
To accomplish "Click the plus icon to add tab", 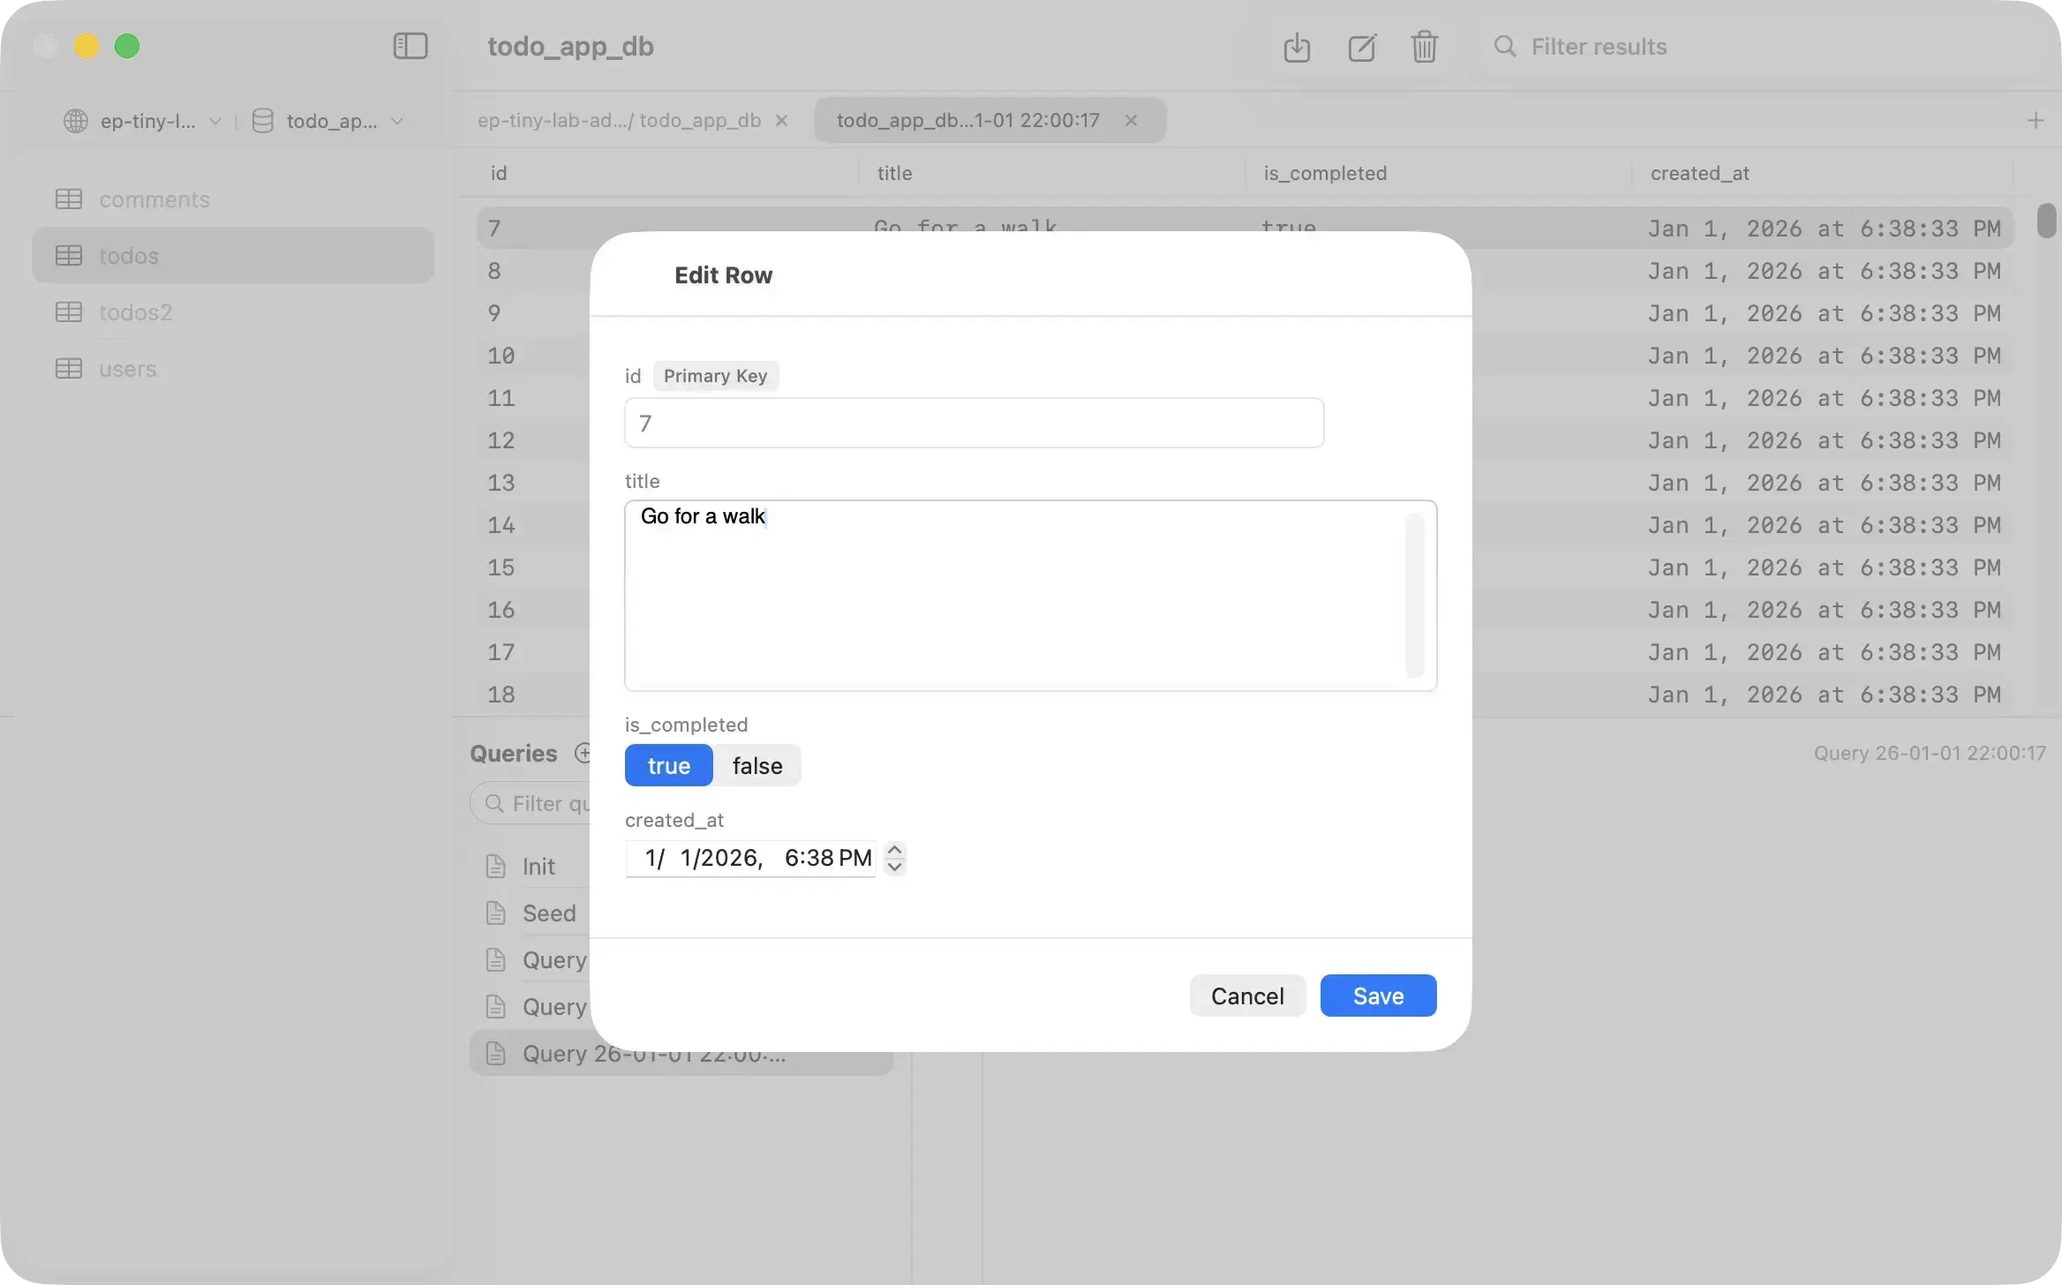I will [x=2036, y=120].
